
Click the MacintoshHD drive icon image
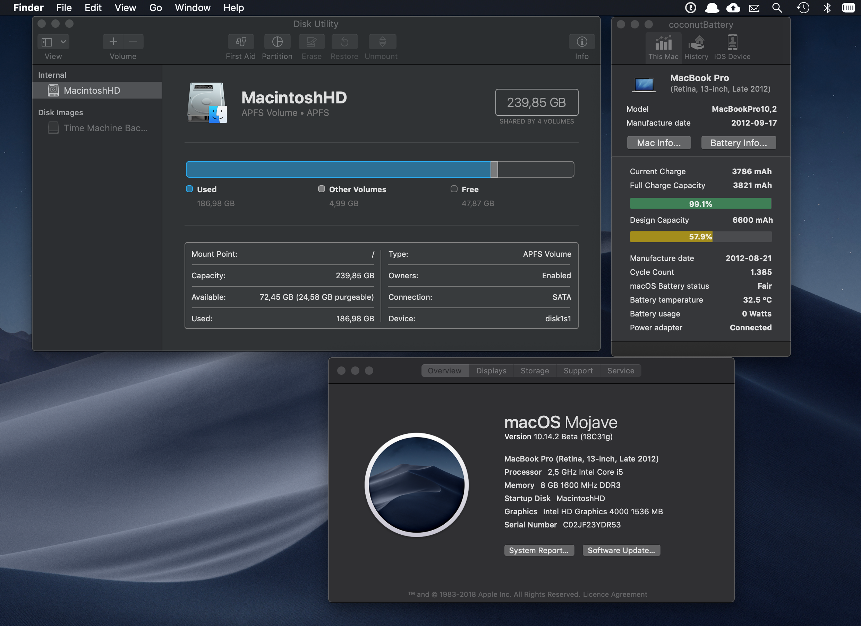(207, 103)
